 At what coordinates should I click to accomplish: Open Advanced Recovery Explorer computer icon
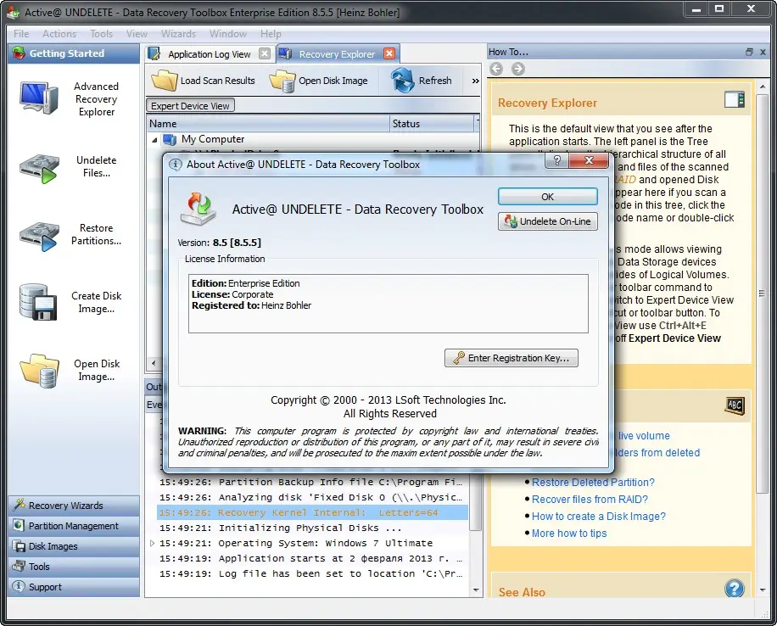(x=39, y=98)
